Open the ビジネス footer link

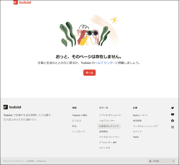coord(77,120)
